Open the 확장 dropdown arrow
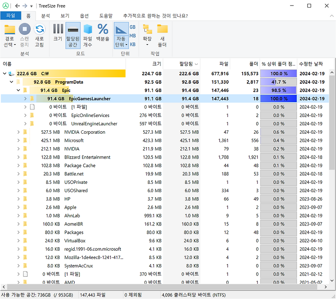Viewport: 336px width, 299px height. (x=147, y=45)
